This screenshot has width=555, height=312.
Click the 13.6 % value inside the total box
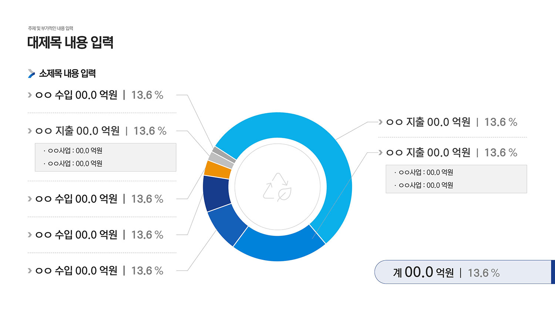pos(484,273)
